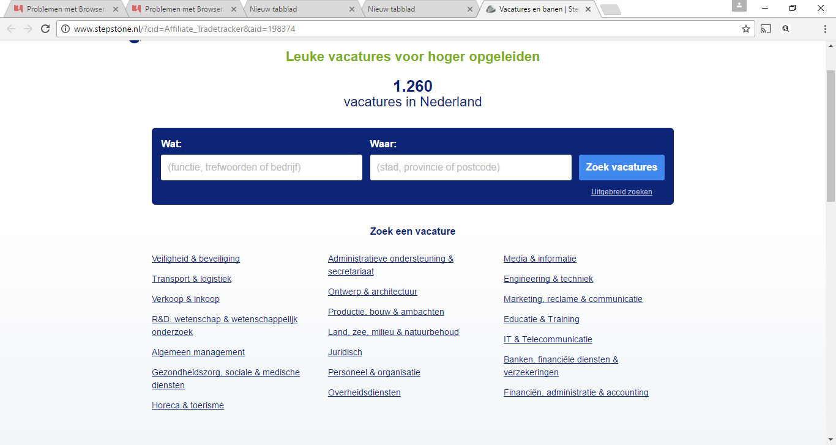
Task: Open Banken, financiële diensten & verzekeringen
Action: (561, 366)
